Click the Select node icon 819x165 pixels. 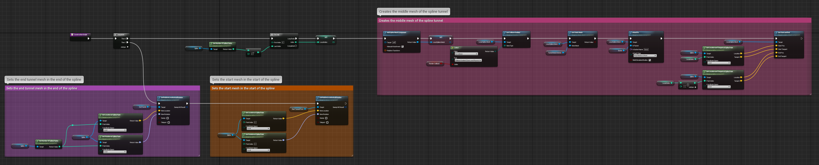pos(453,48)
